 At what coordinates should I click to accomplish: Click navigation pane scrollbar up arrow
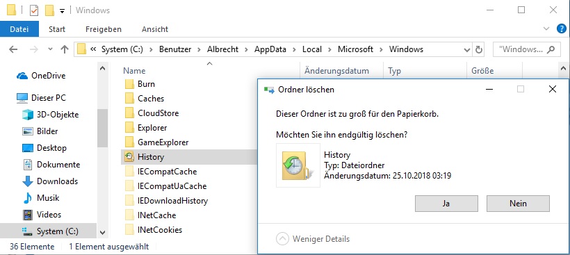point(102,68)
